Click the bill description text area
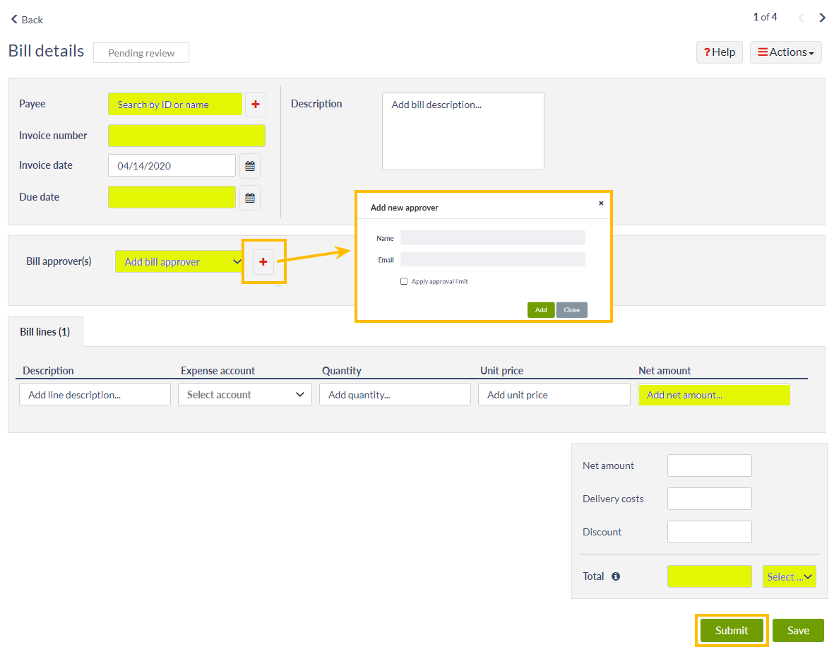This screenshot has width=834, height=647. pos(463,131)
